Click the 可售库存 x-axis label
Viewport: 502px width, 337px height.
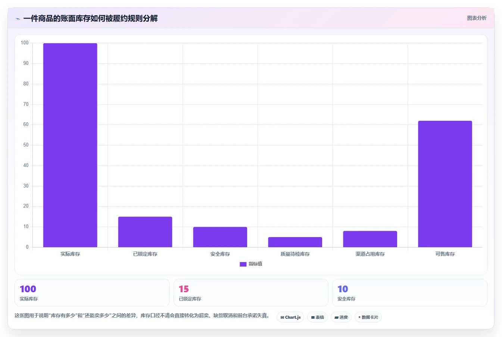click(445, 254)
